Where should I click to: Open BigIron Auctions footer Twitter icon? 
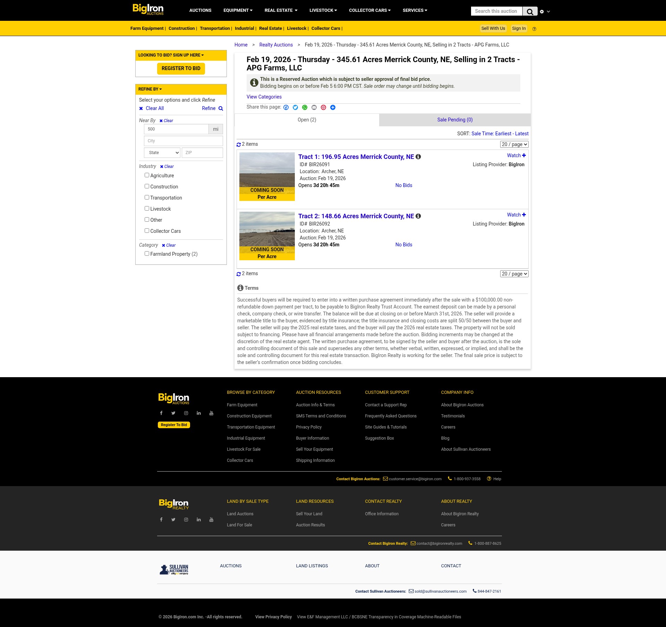[173, 413]
